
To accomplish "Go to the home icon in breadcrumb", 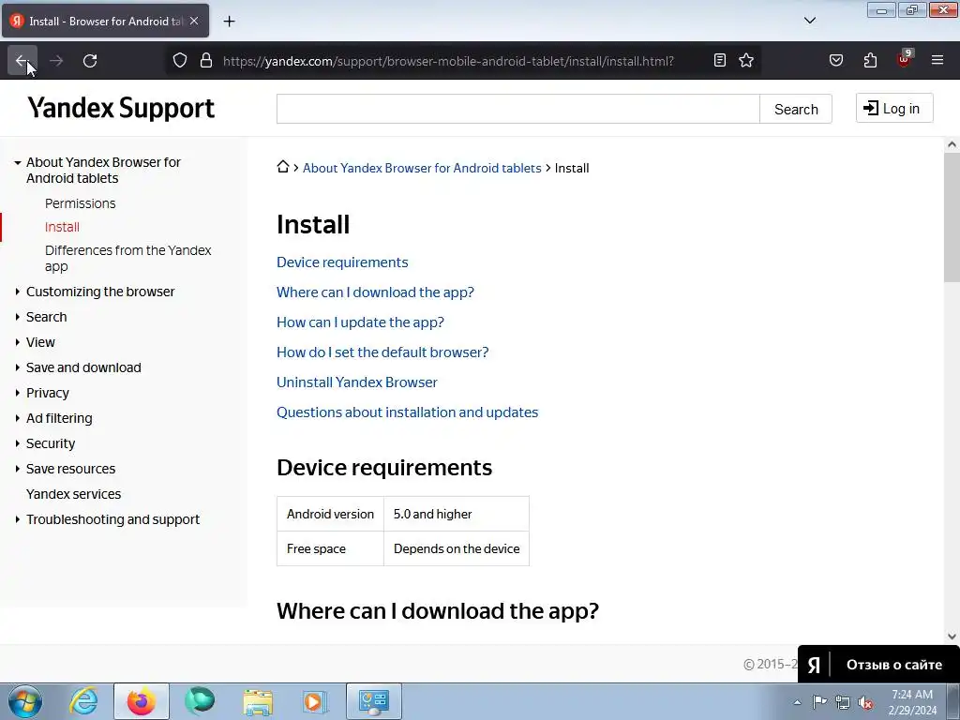I will [283, 167].
